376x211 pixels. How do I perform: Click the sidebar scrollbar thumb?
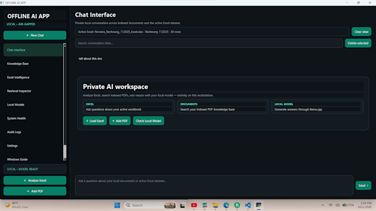click(65, 151)
